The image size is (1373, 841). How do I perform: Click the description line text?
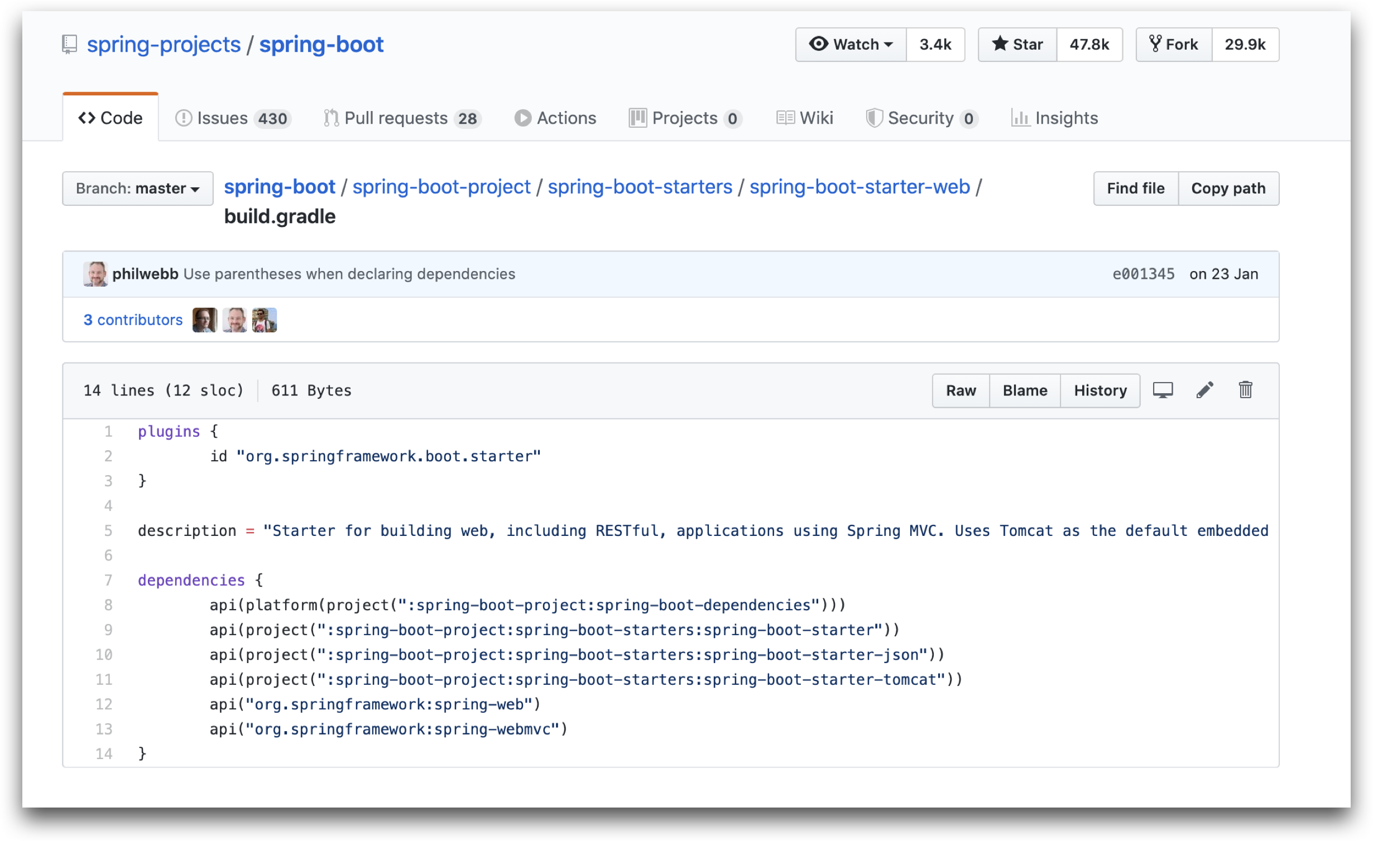[x=703, y=531]
